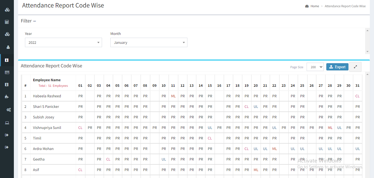Go to the Home breadcrumb link
The height and width of the screenshot is (178, 374).
[315, 6]
